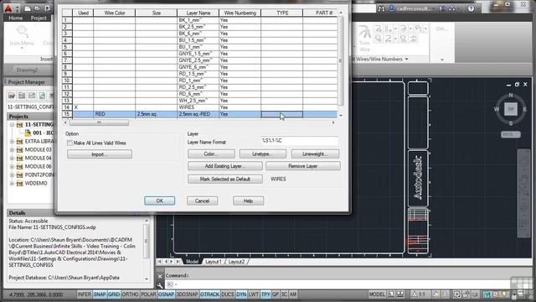Click second Project Manager toolbar icon
Screen dimensions: 536x302
(x=22, y=96)
